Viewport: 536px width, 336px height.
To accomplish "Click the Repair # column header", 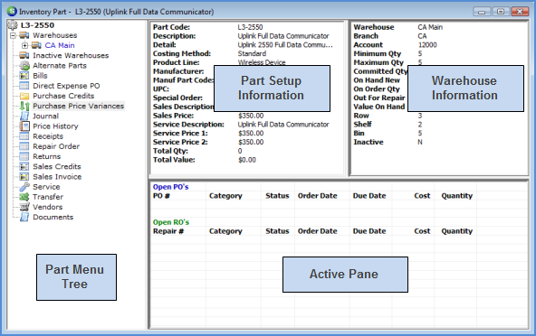I will pyautogui.click(x=168, y=231).
